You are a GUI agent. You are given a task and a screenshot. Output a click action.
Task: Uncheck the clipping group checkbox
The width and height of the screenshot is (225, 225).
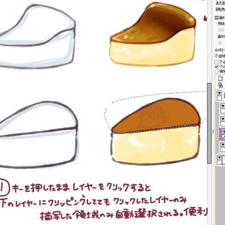217,67
